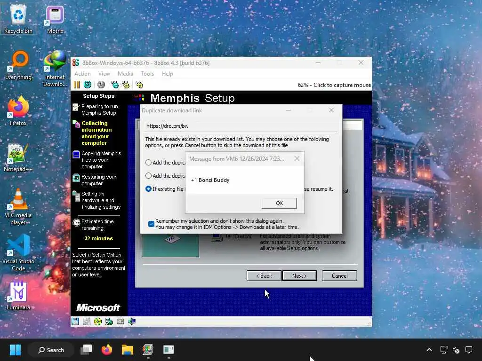Close the Duplicate download link dialog
482x361 pixels.
pyautogui.click(x=331, y=110)
